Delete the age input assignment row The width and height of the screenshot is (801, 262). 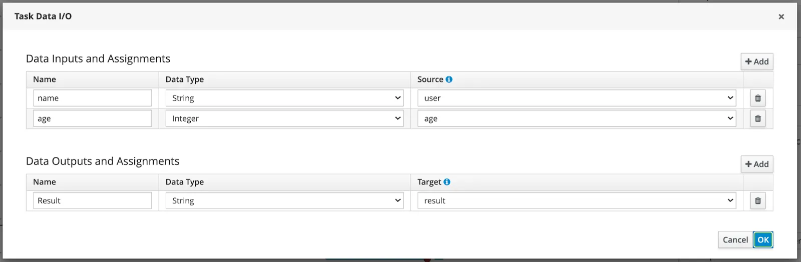pos(757,118)
